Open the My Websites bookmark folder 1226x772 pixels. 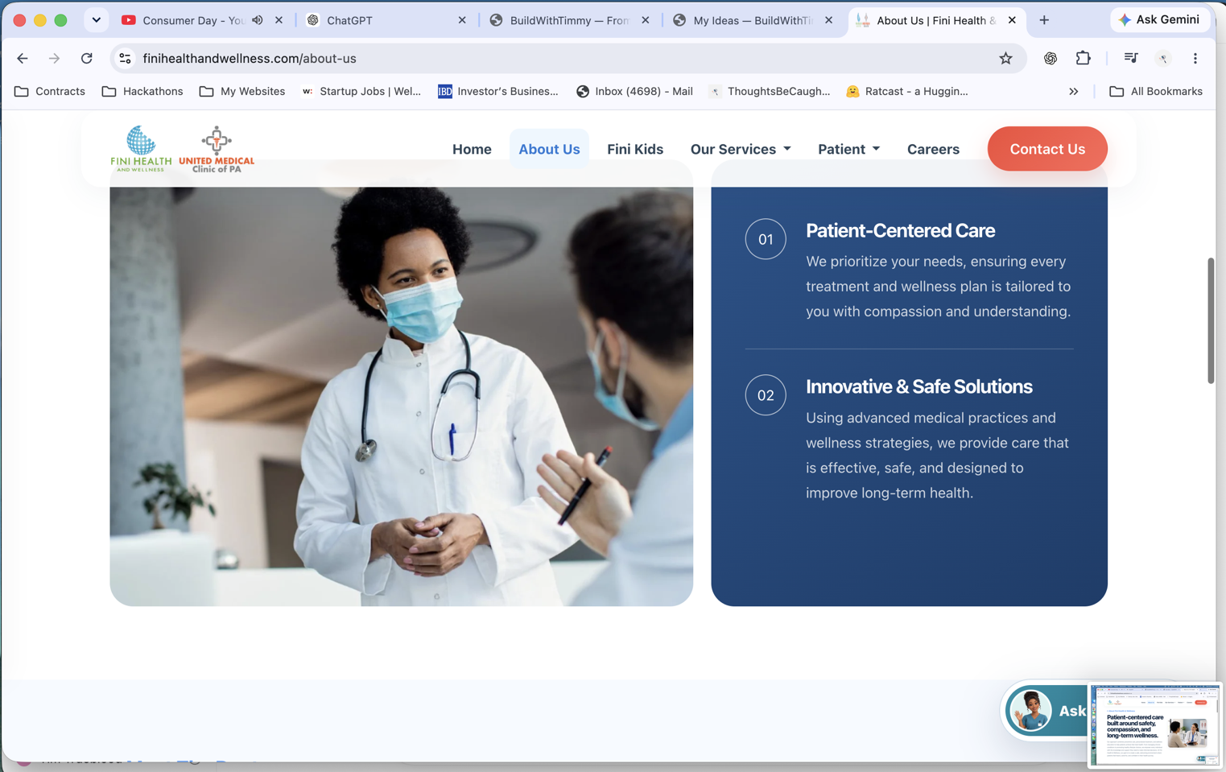[242, 91]
